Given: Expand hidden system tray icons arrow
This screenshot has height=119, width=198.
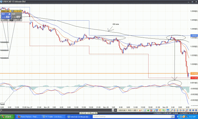Looking at the screenshot, I should point(178,117).
